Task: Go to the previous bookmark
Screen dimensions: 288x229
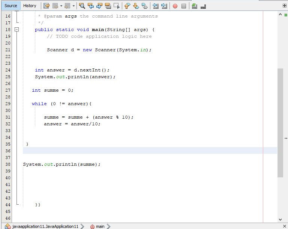Action: [x=127, y=6]
